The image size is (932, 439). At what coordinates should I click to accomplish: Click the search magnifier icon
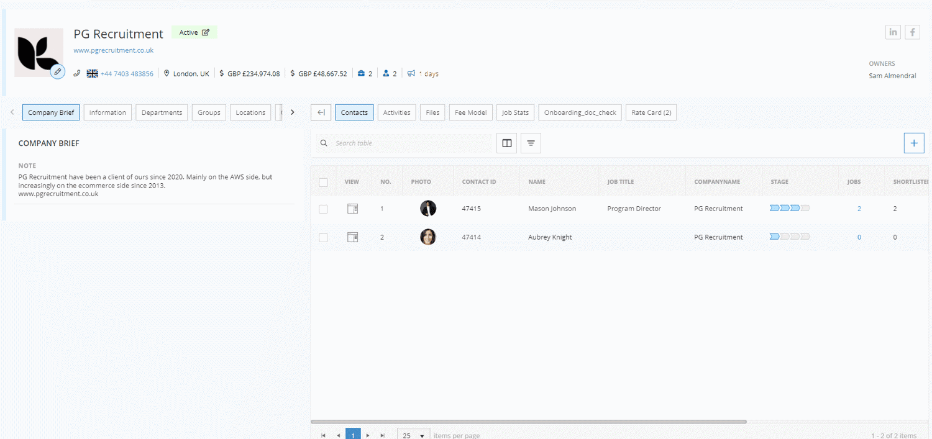click(x=324, y=143)
